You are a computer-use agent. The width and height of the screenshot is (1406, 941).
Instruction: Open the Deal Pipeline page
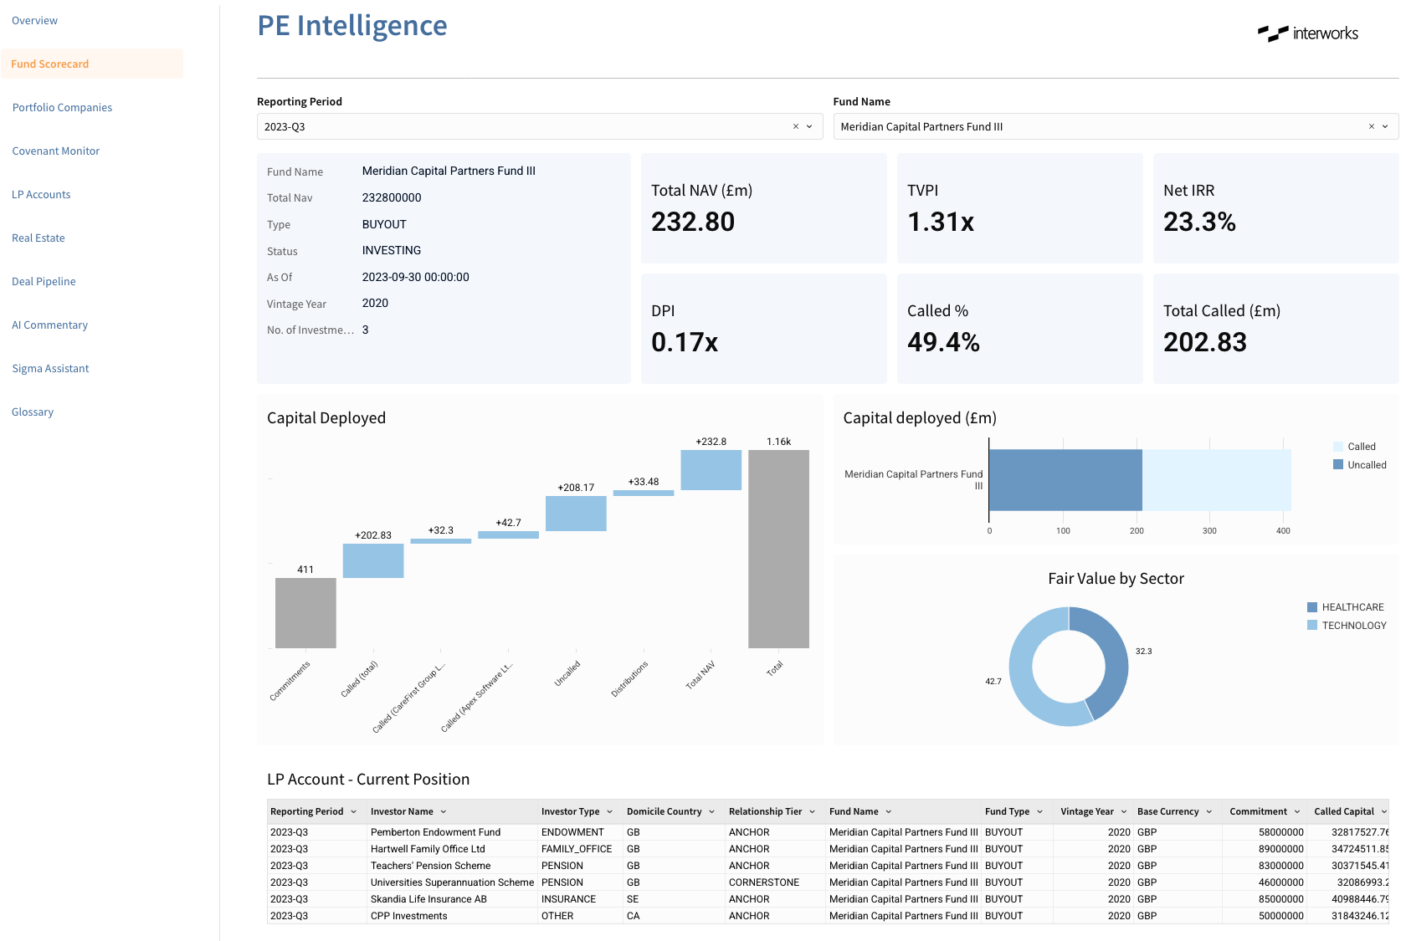(x=44, y=281)
